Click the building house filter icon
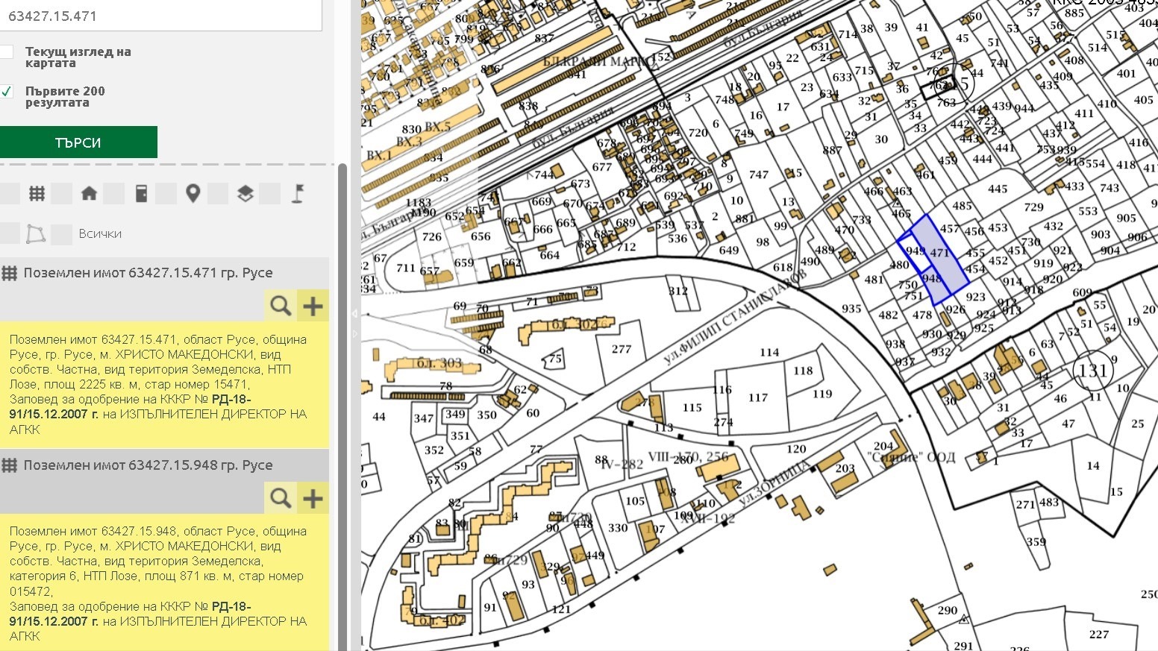The image size is (1158, 651). tap(89, 194)
